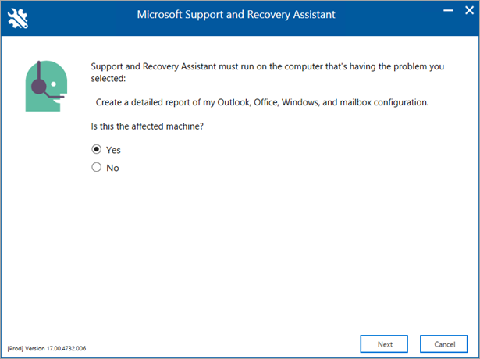
Task: Select the No radio button
Action: (x=97, y=167)
